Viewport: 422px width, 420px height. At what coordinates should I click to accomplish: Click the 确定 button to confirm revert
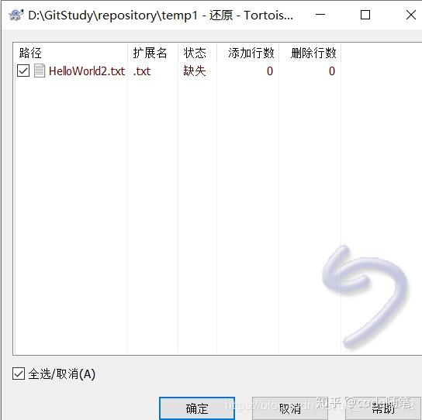tap(197, 408)
